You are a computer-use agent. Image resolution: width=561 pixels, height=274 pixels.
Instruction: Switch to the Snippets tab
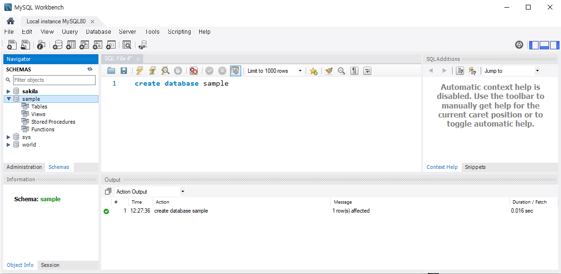[x=475, y=167]
